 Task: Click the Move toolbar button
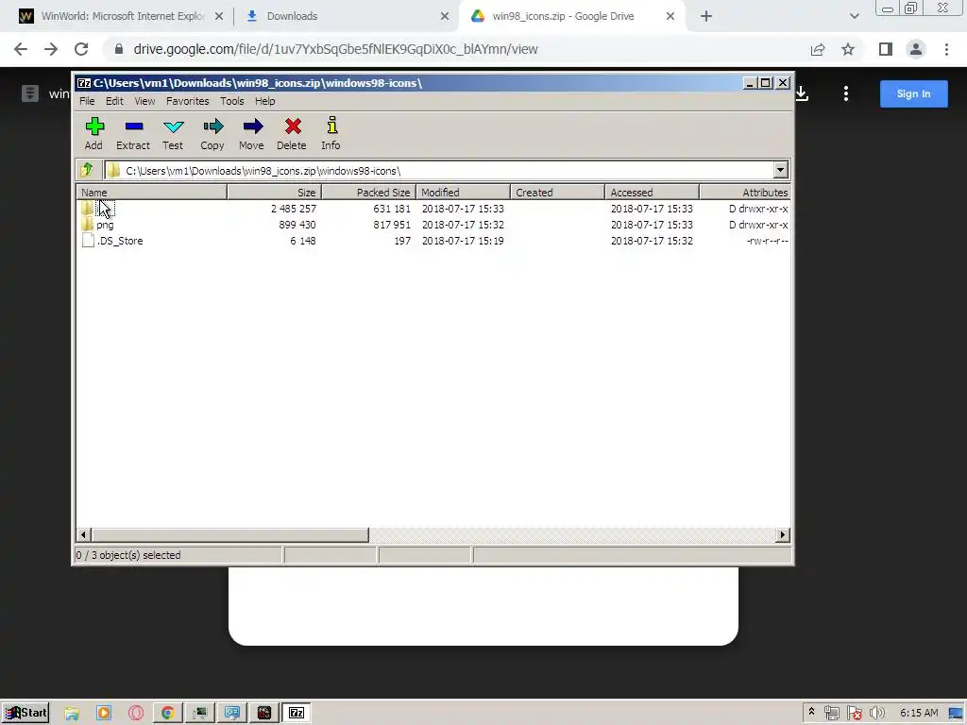pos(251,133)
